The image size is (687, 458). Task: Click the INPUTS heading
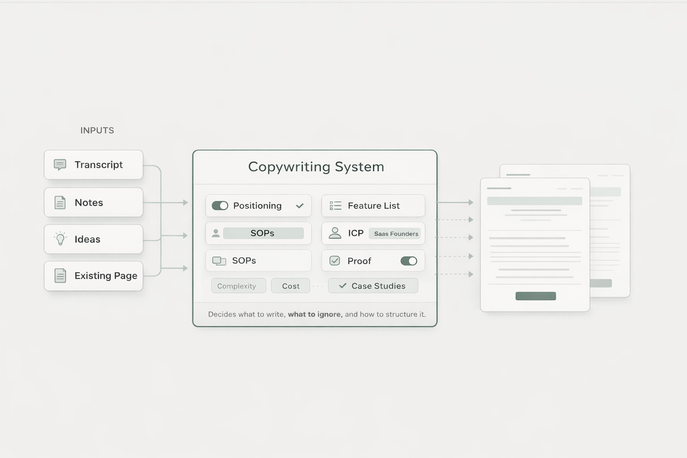click(x=97, y=131)
